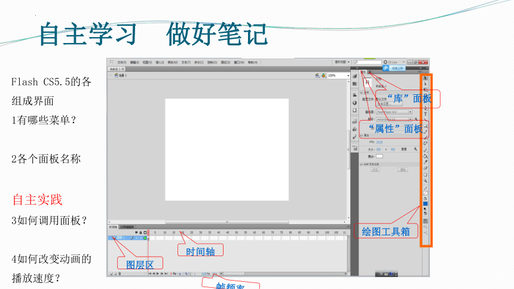Switch to the Motion Editor tab
The image size is (514, 289).
point(127,227)
